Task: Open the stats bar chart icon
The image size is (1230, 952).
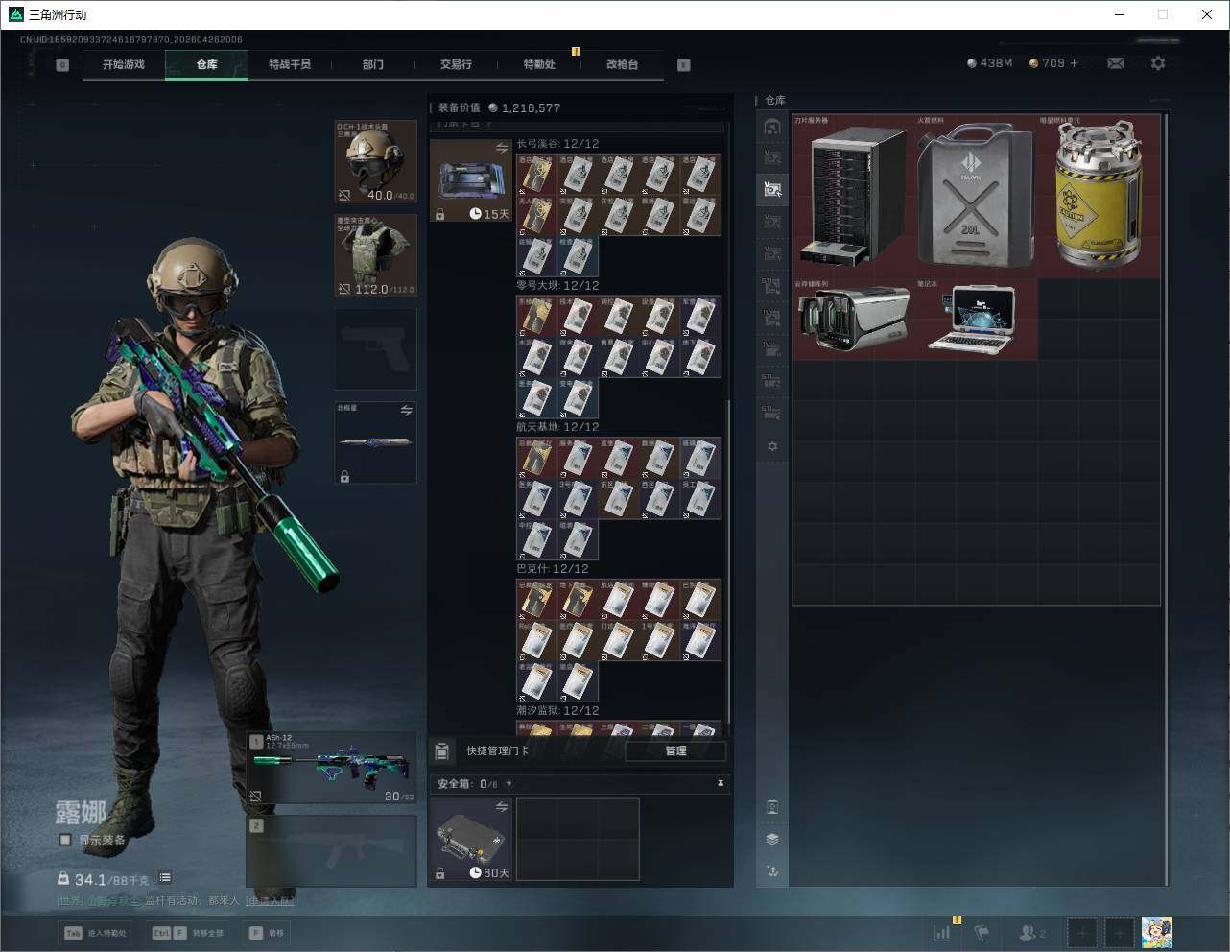Action: click(x=943, y=932)
